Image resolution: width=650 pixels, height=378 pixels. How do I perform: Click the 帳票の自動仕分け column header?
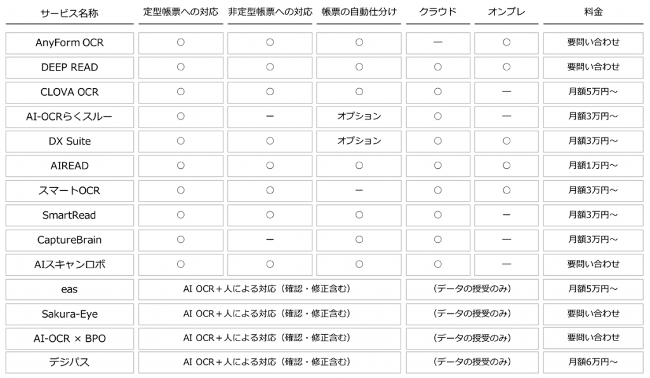359,12
